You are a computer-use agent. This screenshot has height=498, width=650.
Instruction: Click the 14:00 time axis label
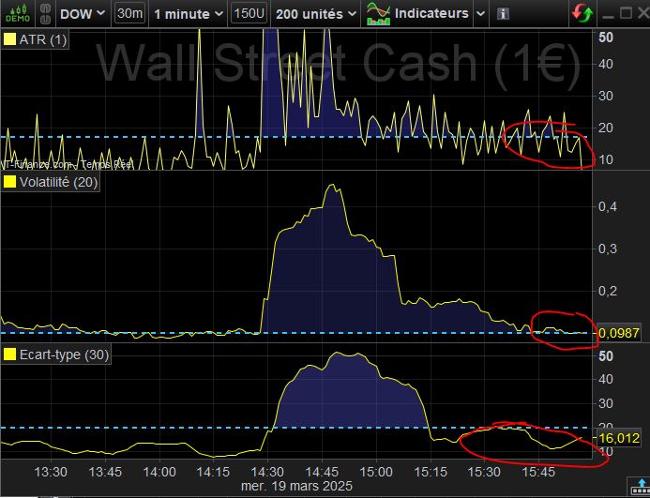[159, 472]
